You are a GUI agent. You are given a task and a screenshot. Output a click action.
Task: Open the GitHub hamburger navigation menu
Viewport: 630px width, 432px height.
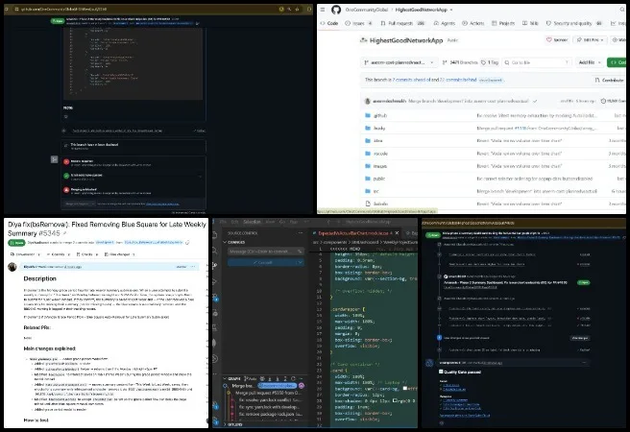[323, 10]
